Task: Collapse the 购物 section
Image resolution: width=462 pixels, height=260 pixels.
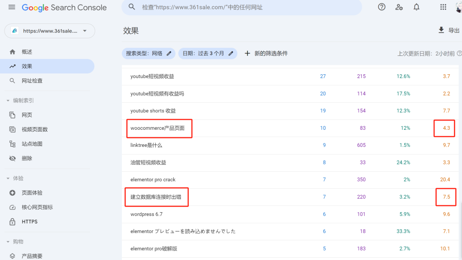Action: (8, 242)
